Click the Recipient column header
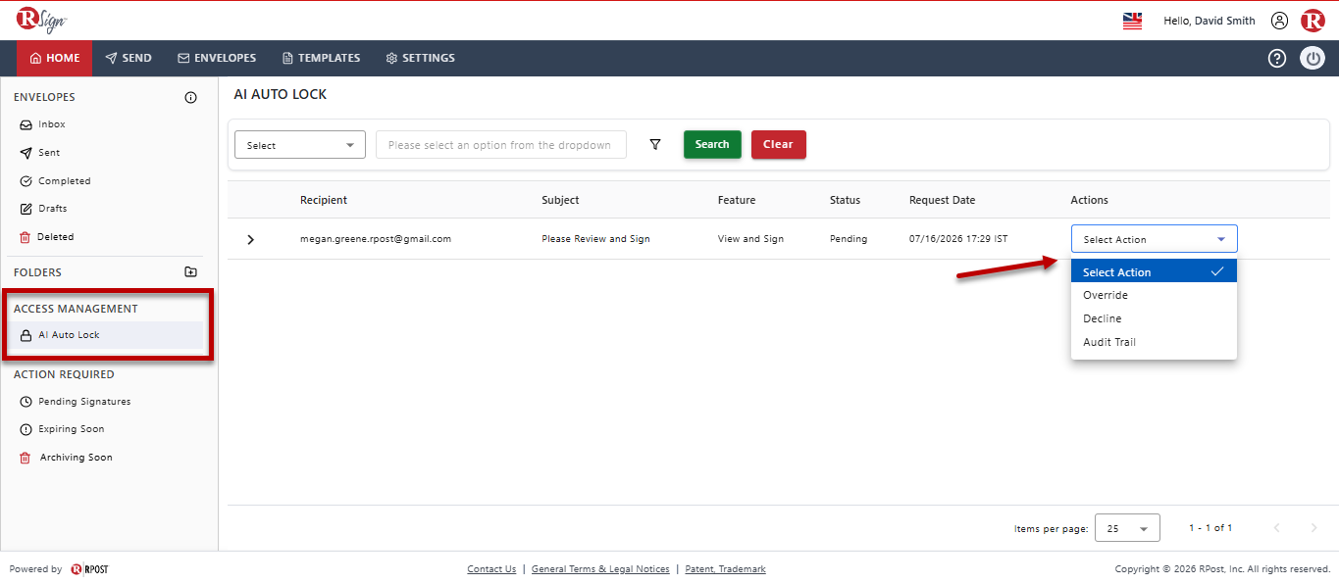 click(x=324, y=200)
